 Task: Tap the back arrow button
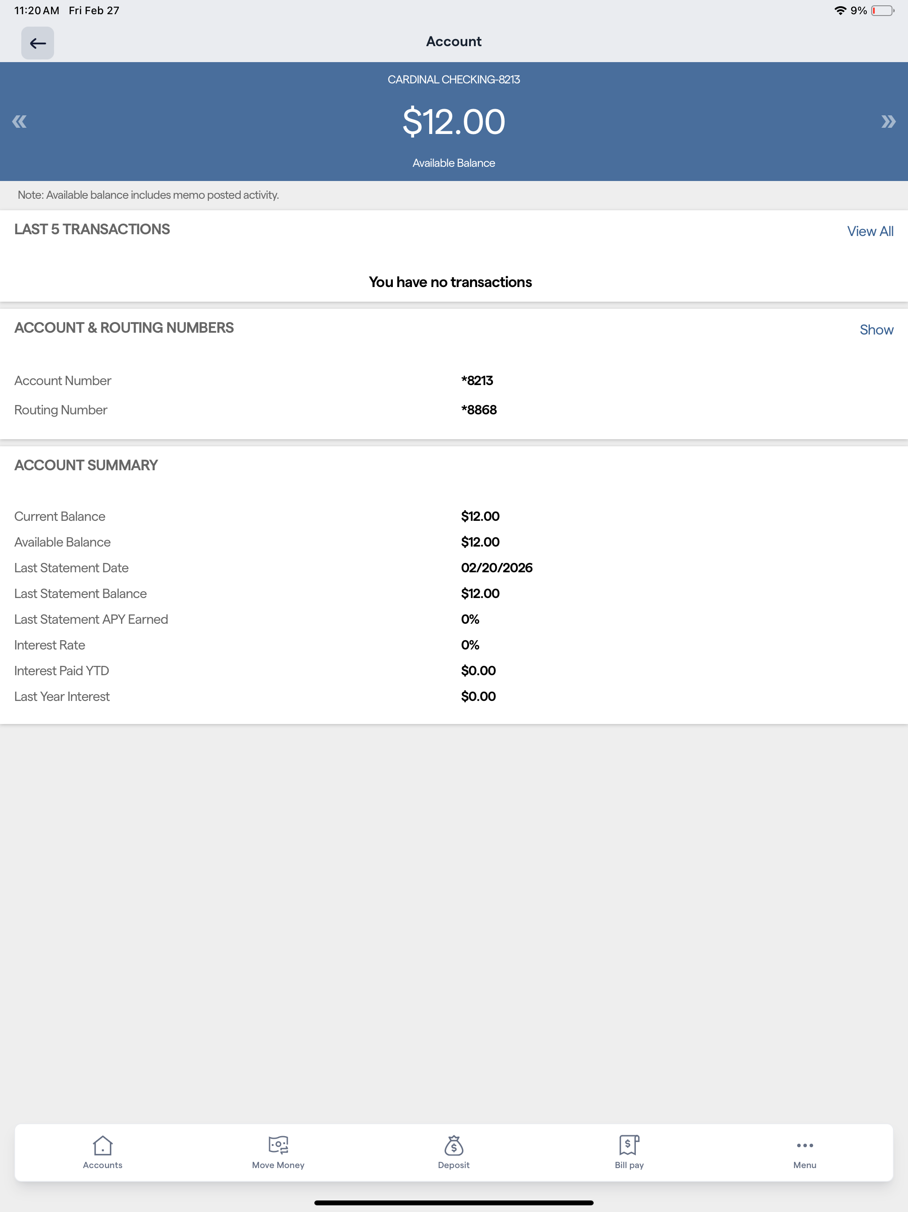coord(37,43)
